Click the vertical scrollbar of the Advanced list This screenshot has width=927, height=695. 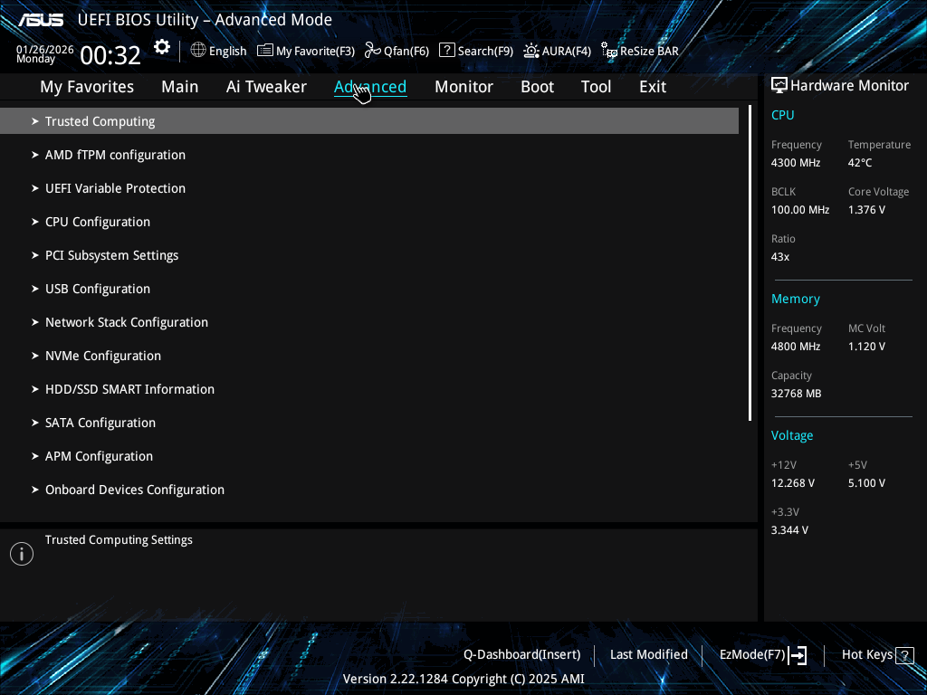click(750, 263)
